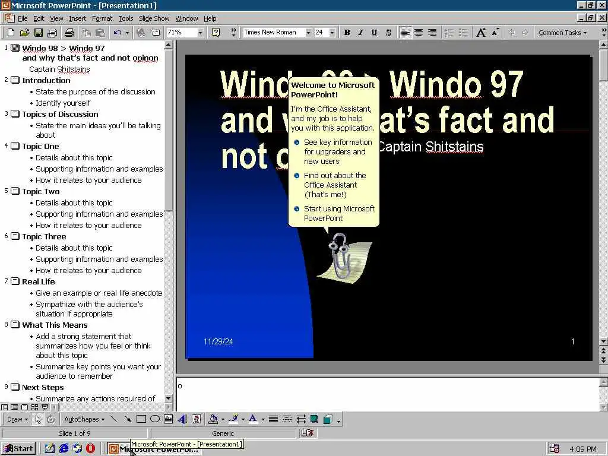Open the Dash Style tool

click(287, 419)
